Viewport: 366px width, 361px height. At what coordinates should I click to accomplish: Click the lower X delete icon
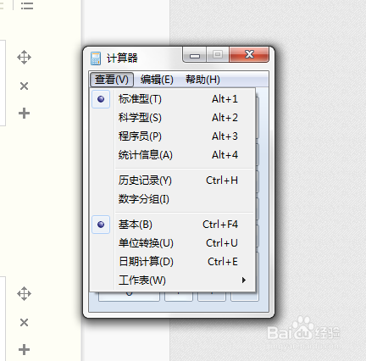[25, 322]
